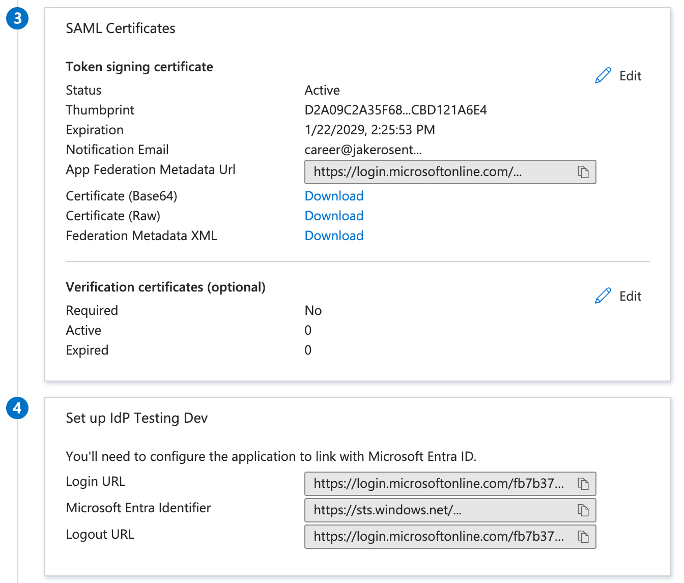Download the Certificate (Raw)
The width and height of the screenshot is (684, 583).
(334, 216)
